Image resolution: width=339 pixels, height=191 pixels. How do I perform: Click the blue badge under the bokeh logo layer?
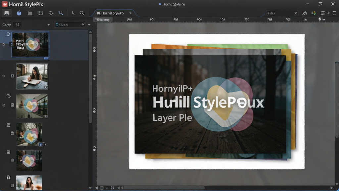coord(40,144)
